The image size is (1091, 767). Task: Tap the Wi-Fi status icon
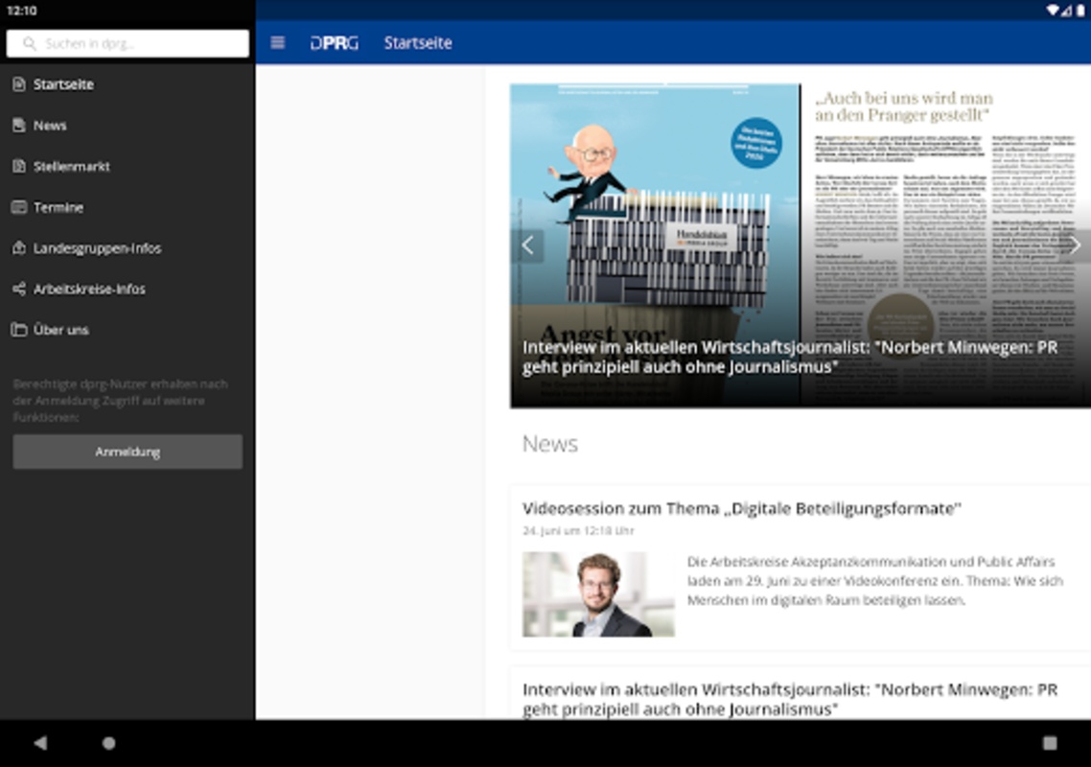[1053, 10]
